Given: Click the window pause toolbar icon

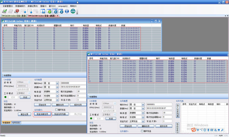Looking at the screenshot, I should pyautogui.click(x=61, y=11).
